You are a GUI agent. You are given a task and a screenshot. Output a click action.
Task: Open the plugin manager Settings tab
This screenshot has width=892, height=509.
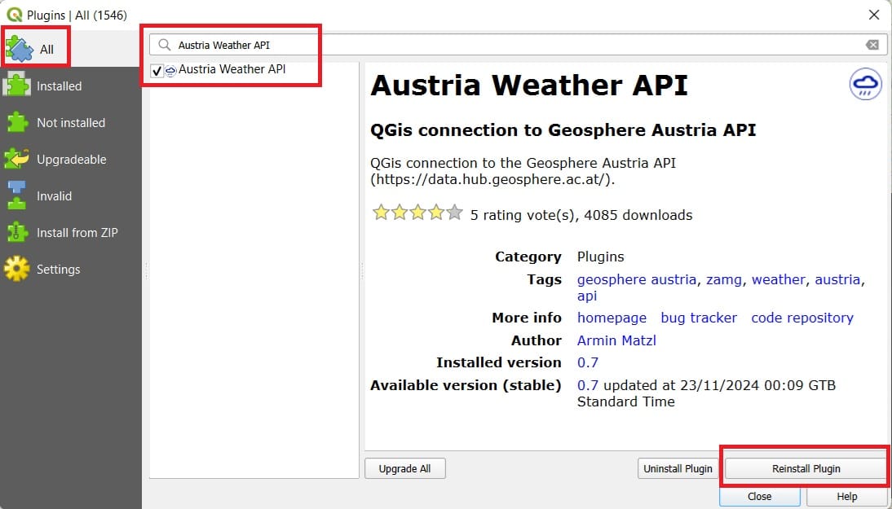point(71,269)
